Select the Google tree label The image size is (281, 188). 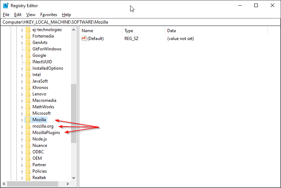(39, 55)
